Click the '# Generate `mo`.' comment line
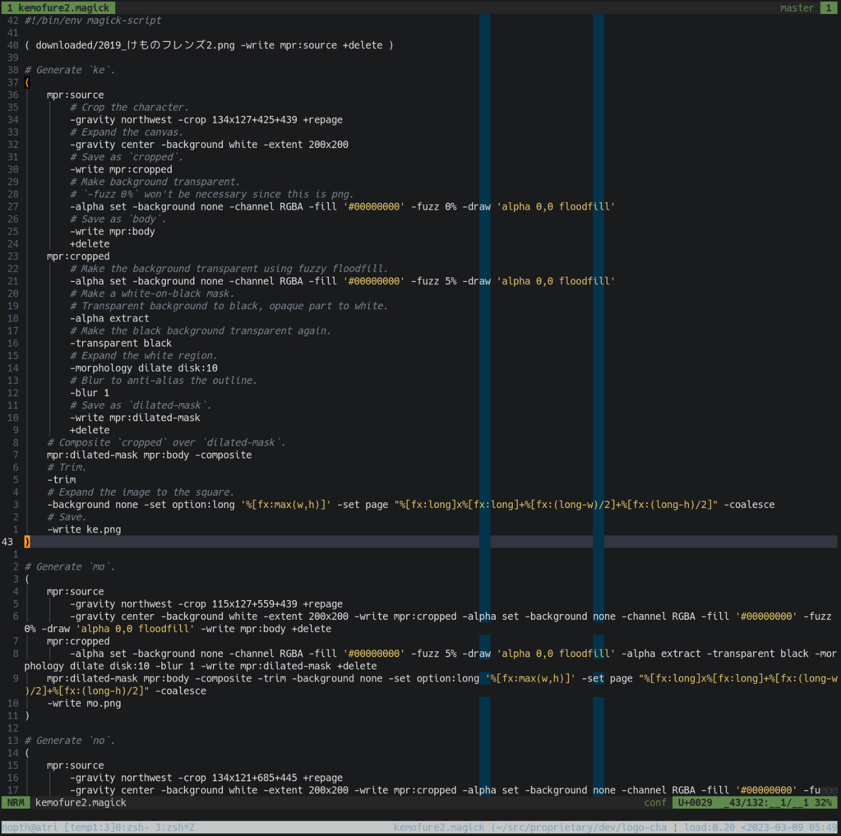Image resolution: width=841 pixels, height=836 pixels. [70, 567]
